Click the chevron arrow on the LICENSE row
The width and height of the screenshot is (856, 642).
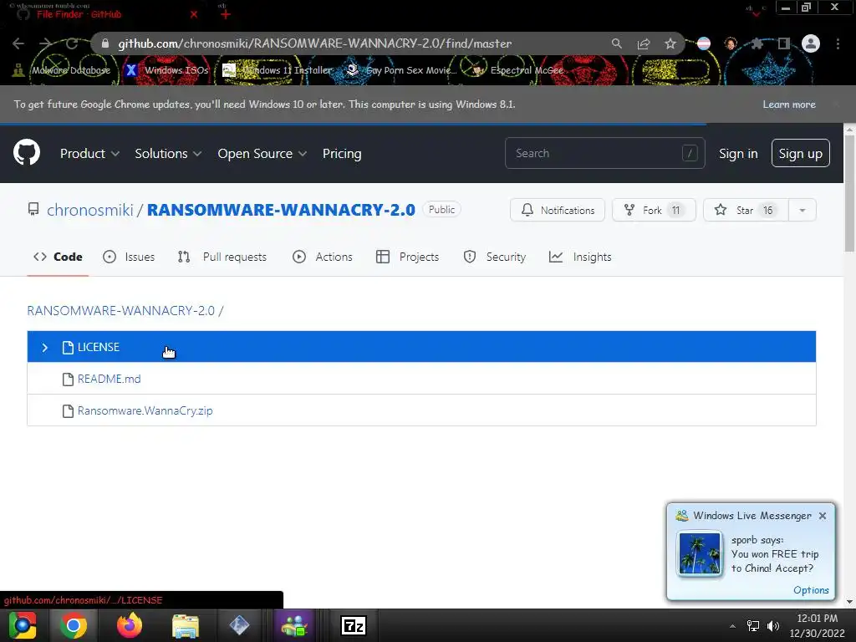tap(45, 347)
